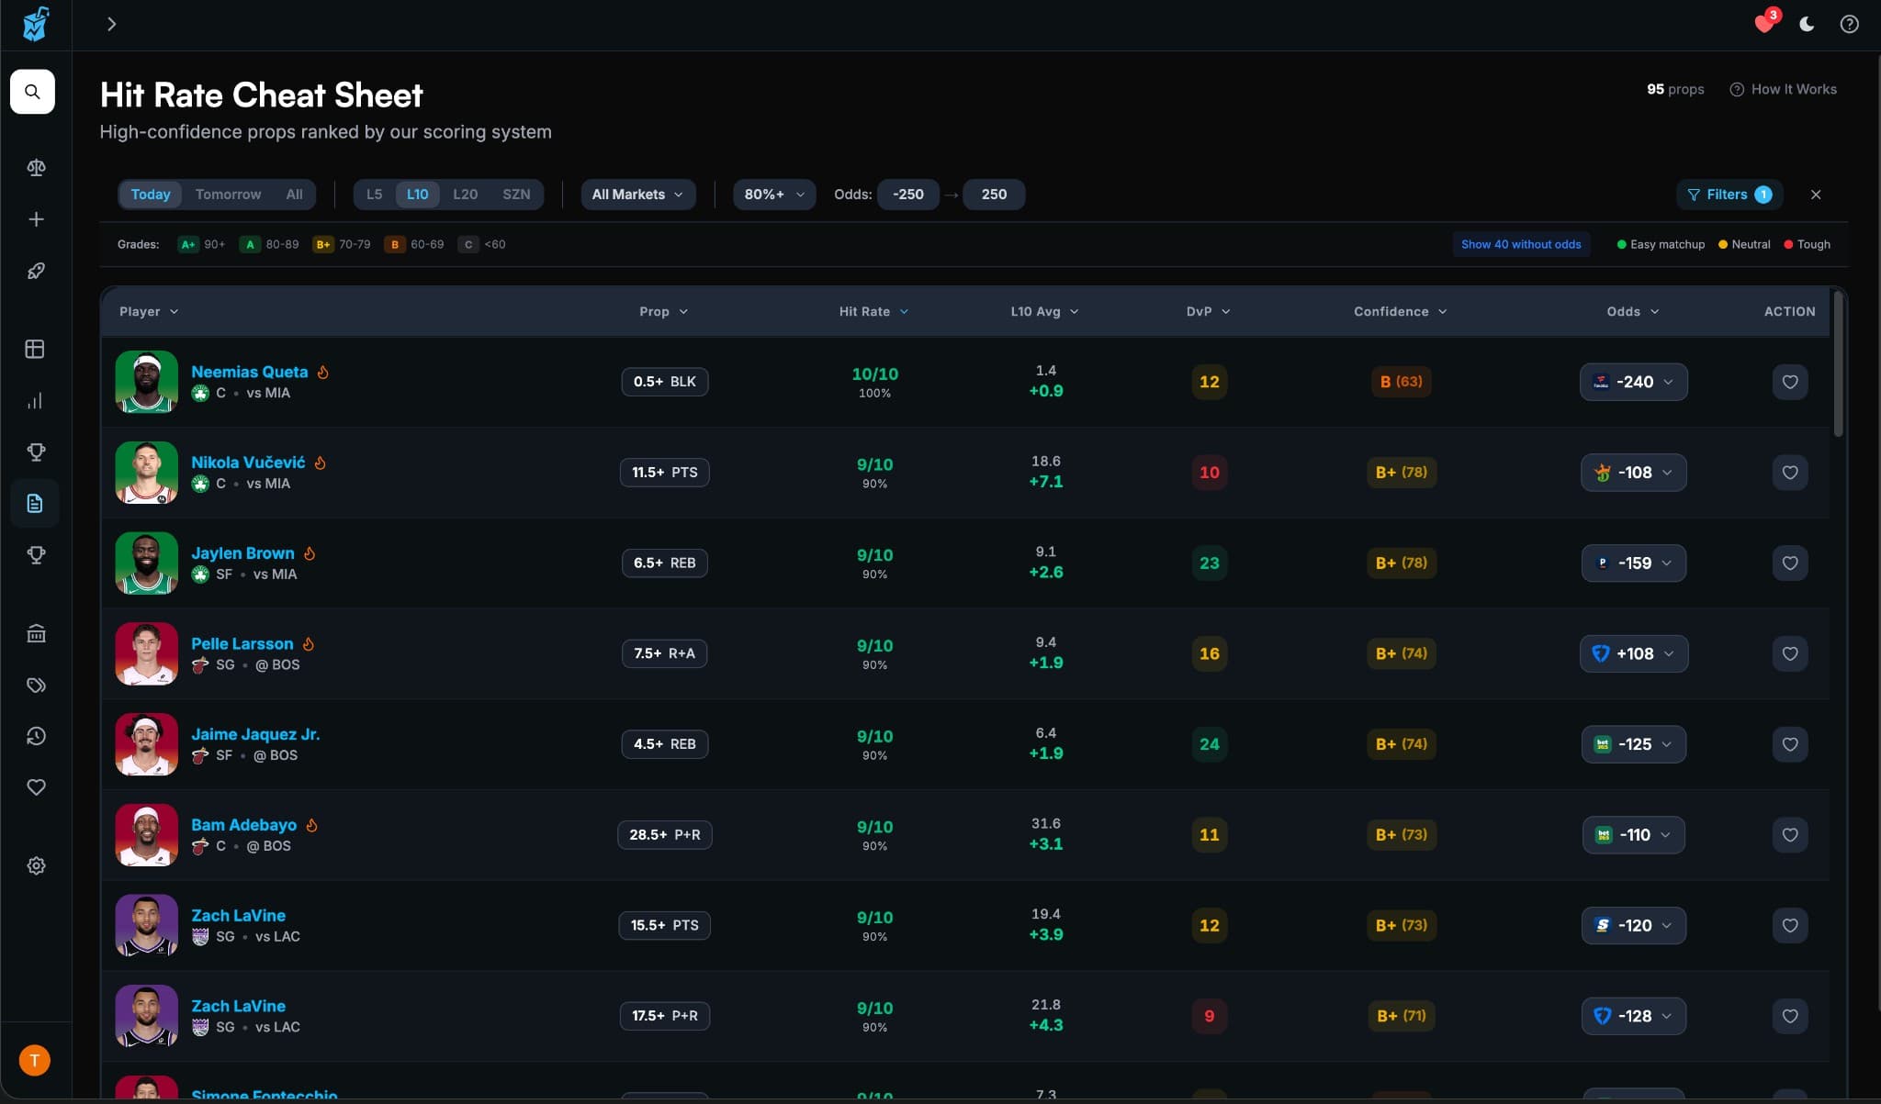Open the help question mark icon

pos(1849,24)
